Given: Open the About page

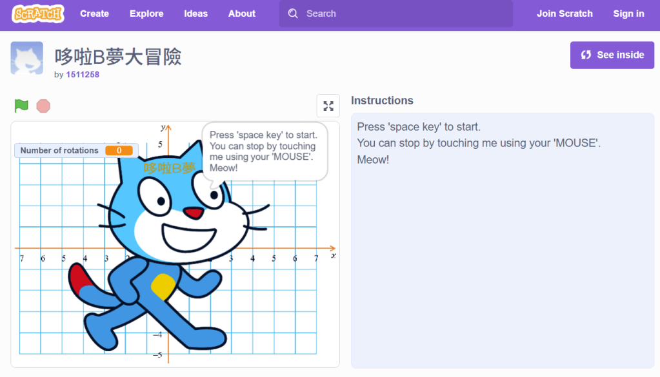Looking at the screenshot, I should (x=242, y=14).
